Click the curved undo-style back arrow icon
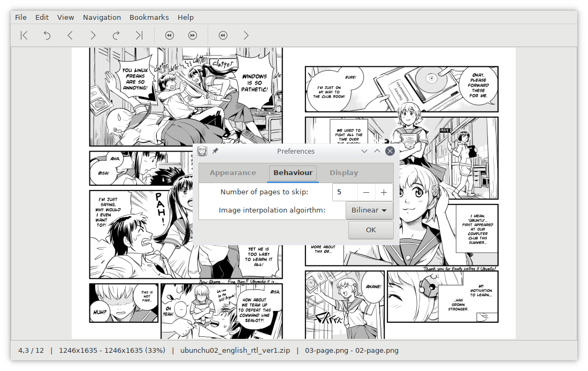The image size is (588, 371). pos(47,35)
